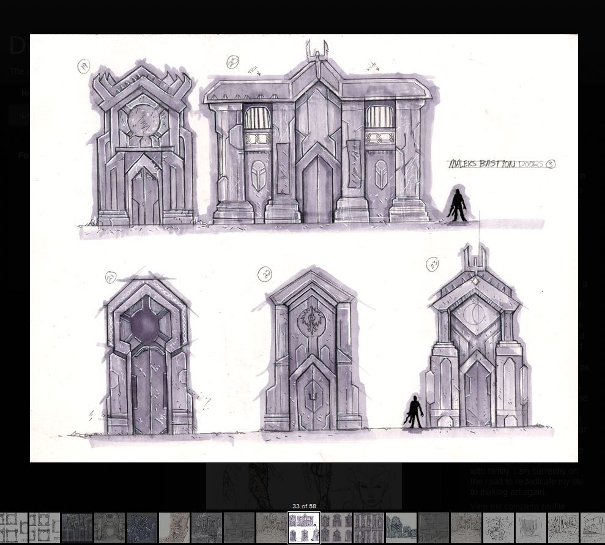This screenshot has height=545, width=605.
Task: Open second-to-last thumbnail at strip's right end
Action: [x=563, y=528]
